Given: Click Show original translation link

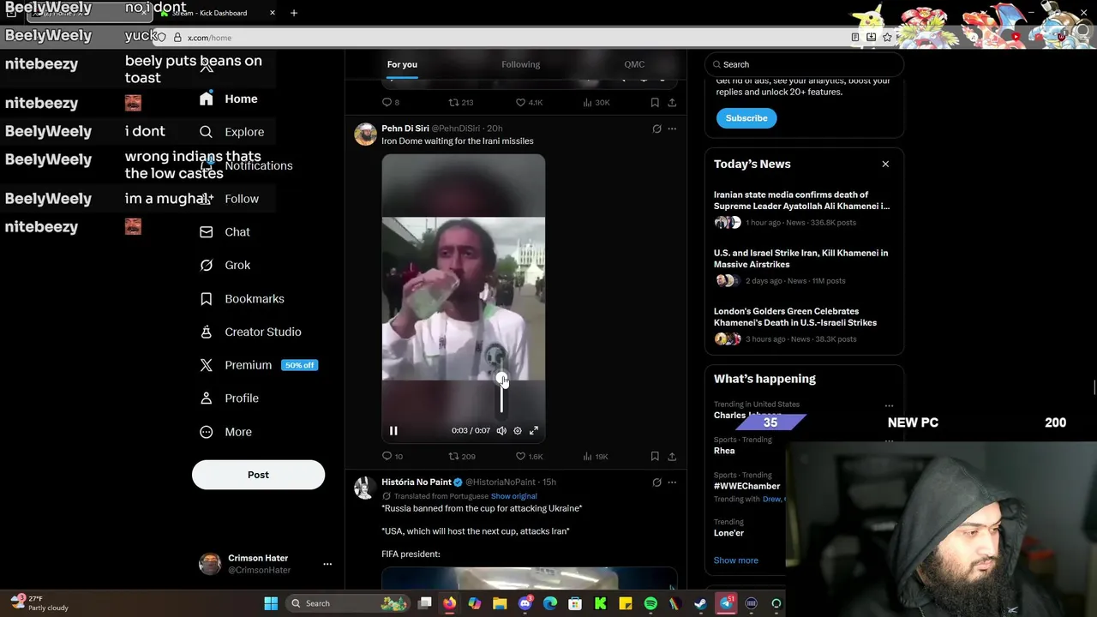Looking at the screenshot, I should 513,496.
